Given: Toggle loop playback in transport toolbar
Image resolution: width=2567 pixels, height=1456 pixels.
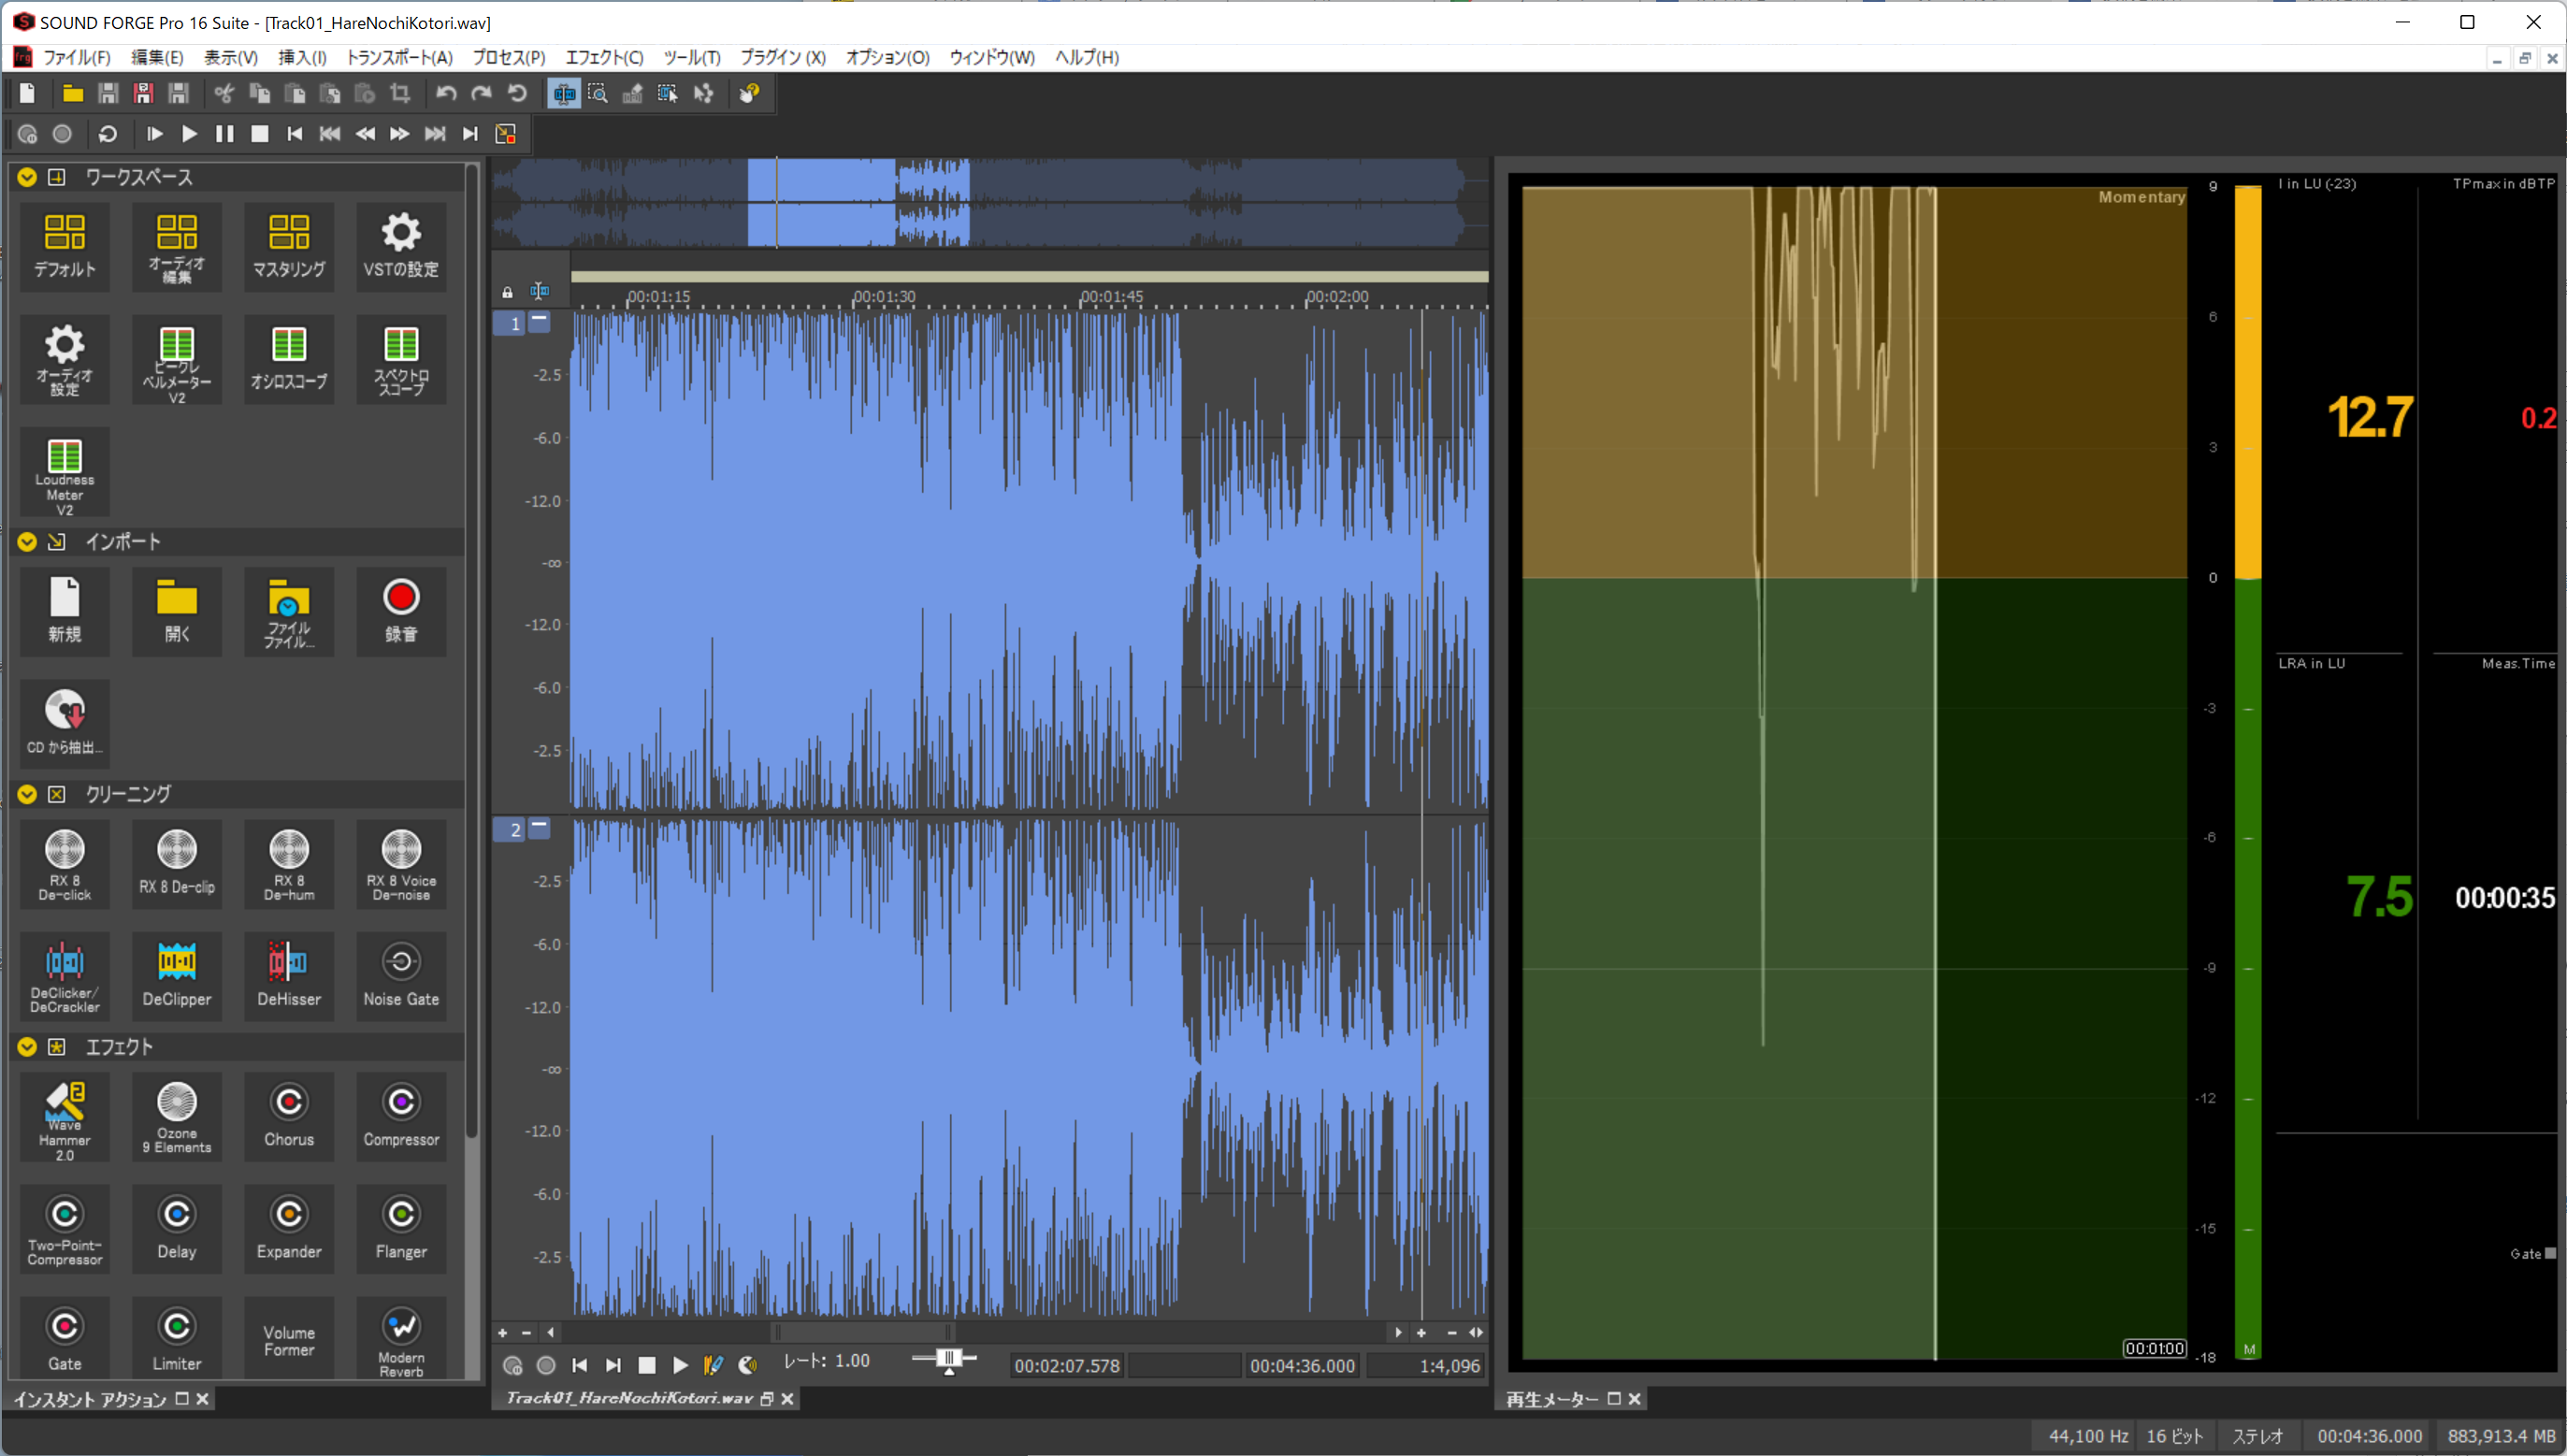Looking at the screenshot, I should click(108, 134).
